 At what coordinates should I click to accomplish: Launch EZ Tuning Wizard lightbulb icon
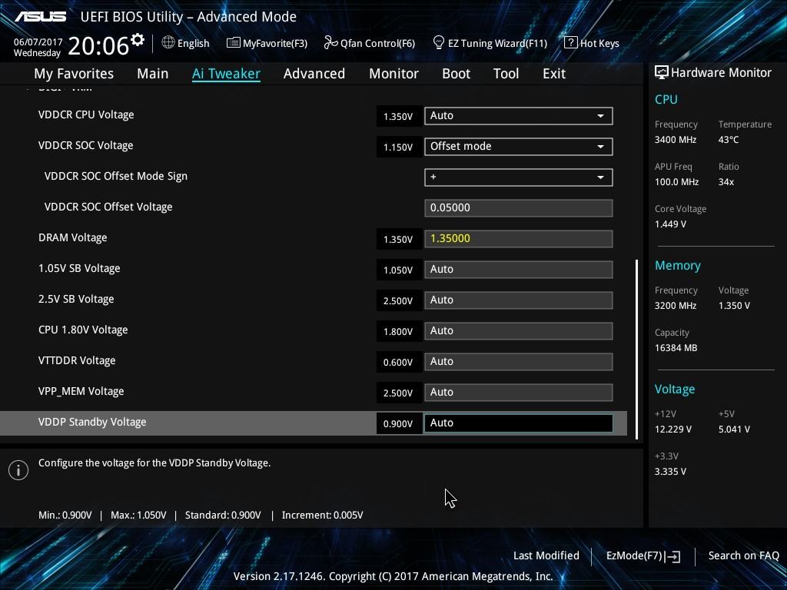coord(438,43)
